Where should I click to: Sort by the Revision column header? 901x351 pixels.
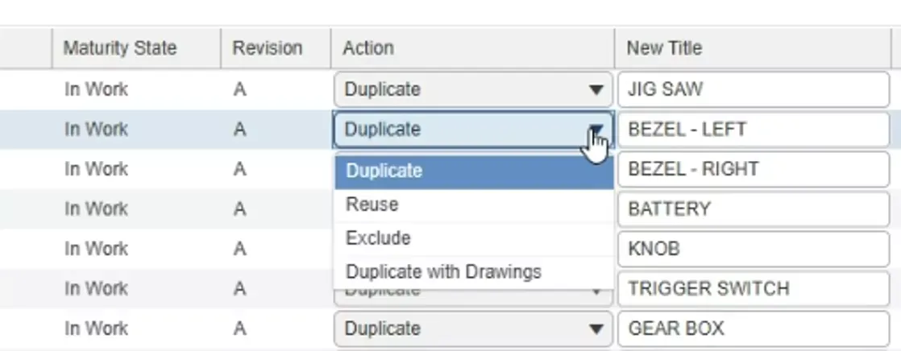click(276, 47)
